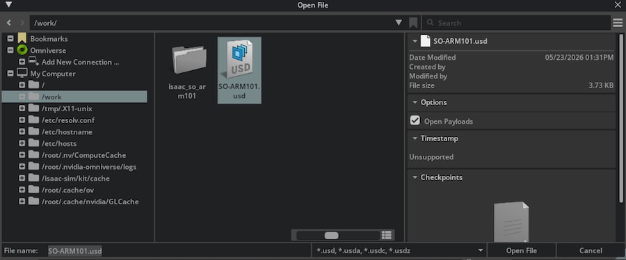Select the SO-ARM101.usd file thumbnail
Image resolution: width=626 pixels, height=260 pixels.
[239, 70]
